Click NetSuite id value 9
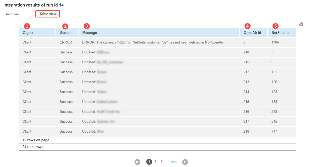This screenshot has width=311, height=167. (272, 62)
